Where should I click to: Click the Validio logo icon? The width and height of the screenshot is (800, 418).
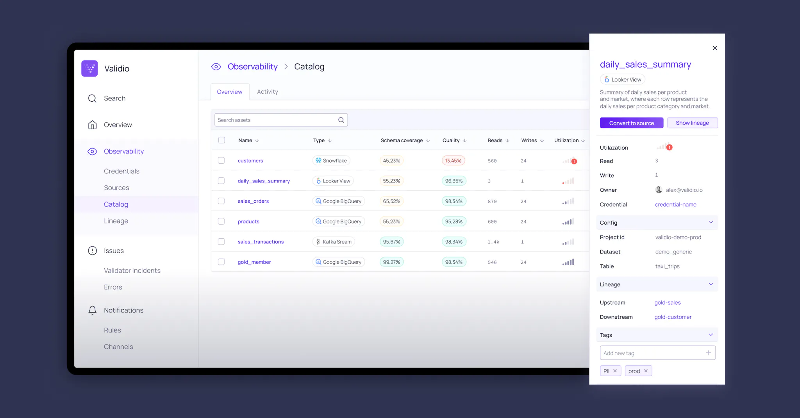(x=89, y=68)
